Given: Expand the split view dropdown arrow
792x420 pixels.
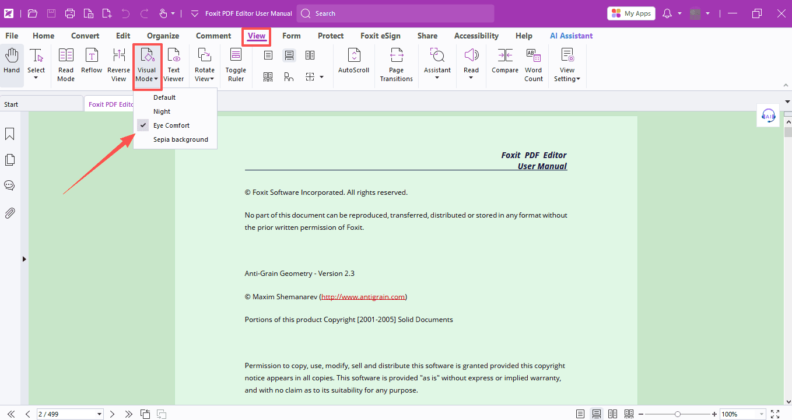Looking at the screenshot, I should [x=322, y=76].
